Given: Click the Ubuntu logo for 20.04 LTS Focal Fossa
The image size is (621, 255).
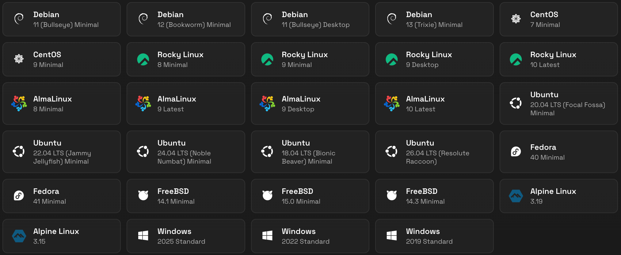Looking at the screenshot, I should click(x=516, y=103).
